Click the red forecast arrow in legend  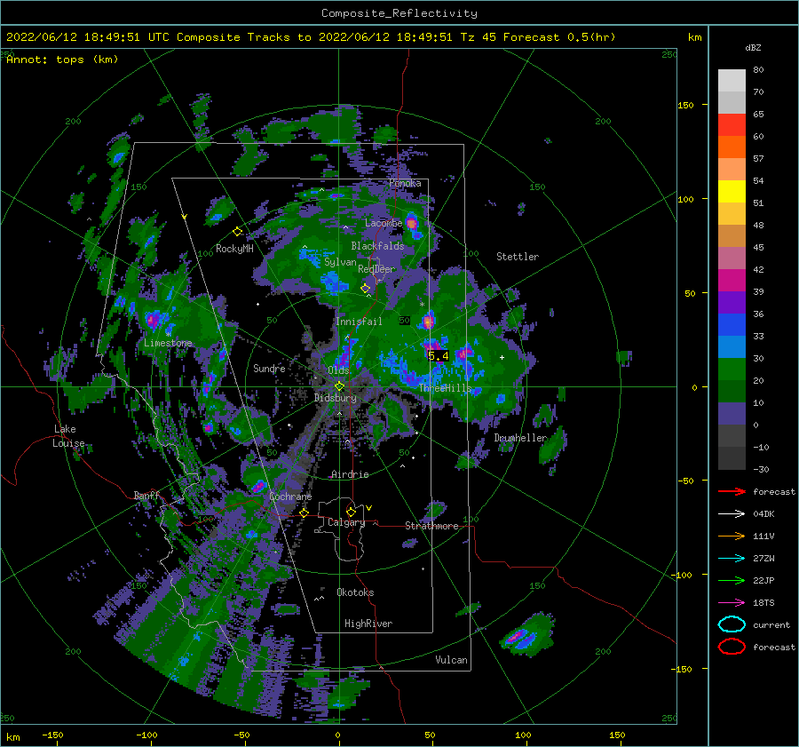[732, 491]
